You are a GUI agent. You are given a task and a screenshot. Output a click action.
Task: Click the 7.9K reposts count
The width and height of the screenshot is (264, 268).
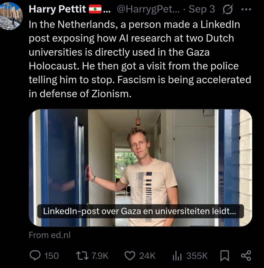coord(100,256)
